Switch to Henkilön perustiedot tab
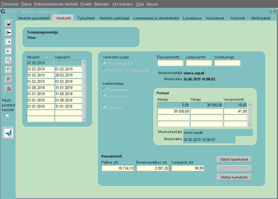278x199 pixels. click(x=34, y=18)
